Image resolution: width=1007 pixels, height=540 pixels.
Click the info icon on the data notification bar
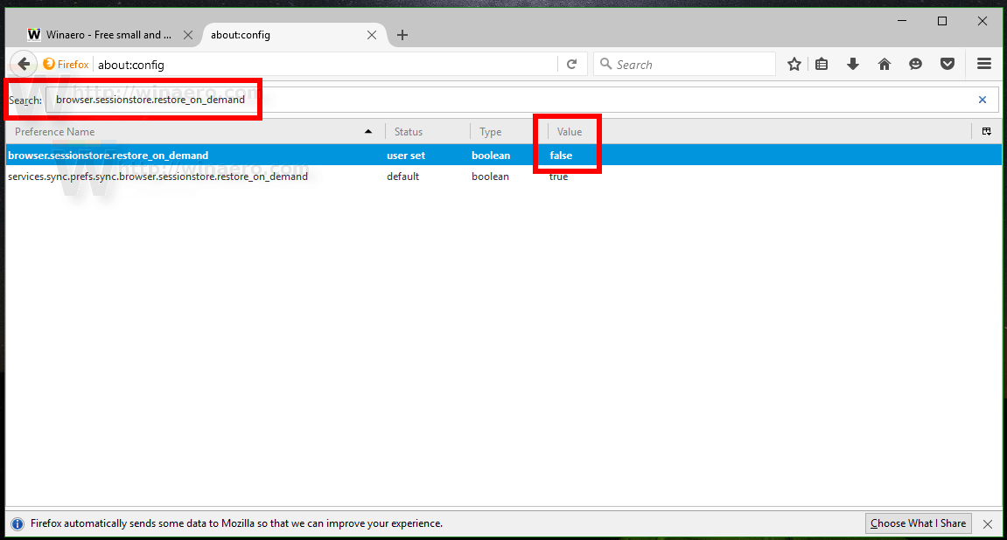(x=18, y=523)
